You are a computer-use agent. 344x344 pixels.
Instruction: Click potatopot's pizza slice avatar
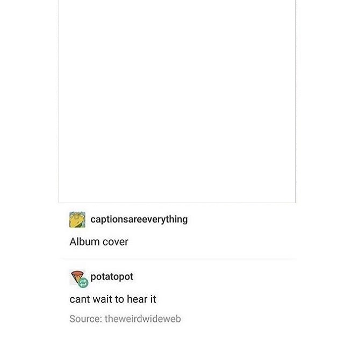(77, 277)
